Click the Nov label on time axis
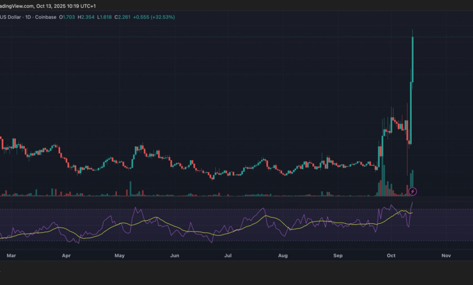 click(x=446, y=256)
